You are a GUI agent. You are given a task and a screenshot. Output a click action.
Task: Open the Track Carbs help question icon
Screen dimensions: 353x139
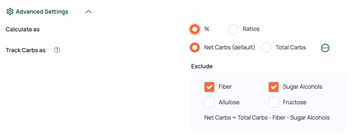click(x=57, y=50)
